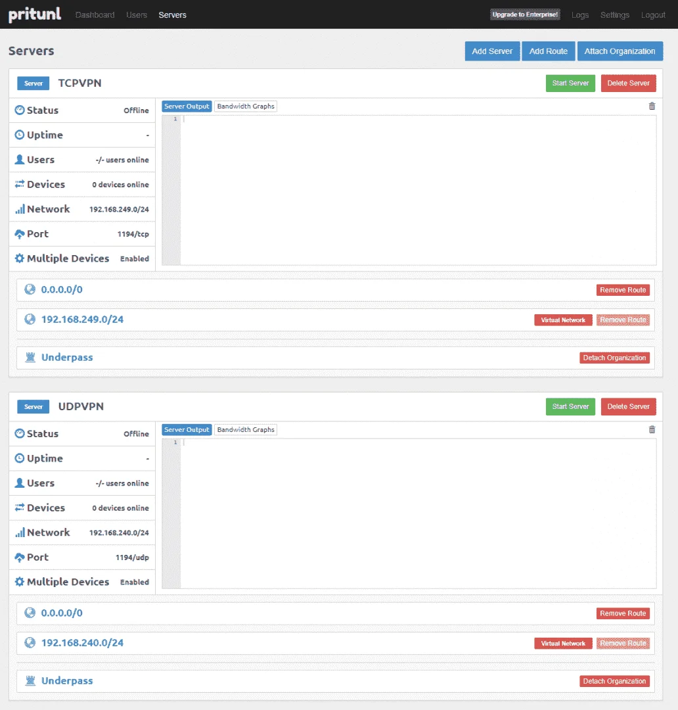Image resolution: width=678 pixels, height=710 pixels.
Task: Click the UDPVPN Users person icon
Action: click(x=20, y=483)
